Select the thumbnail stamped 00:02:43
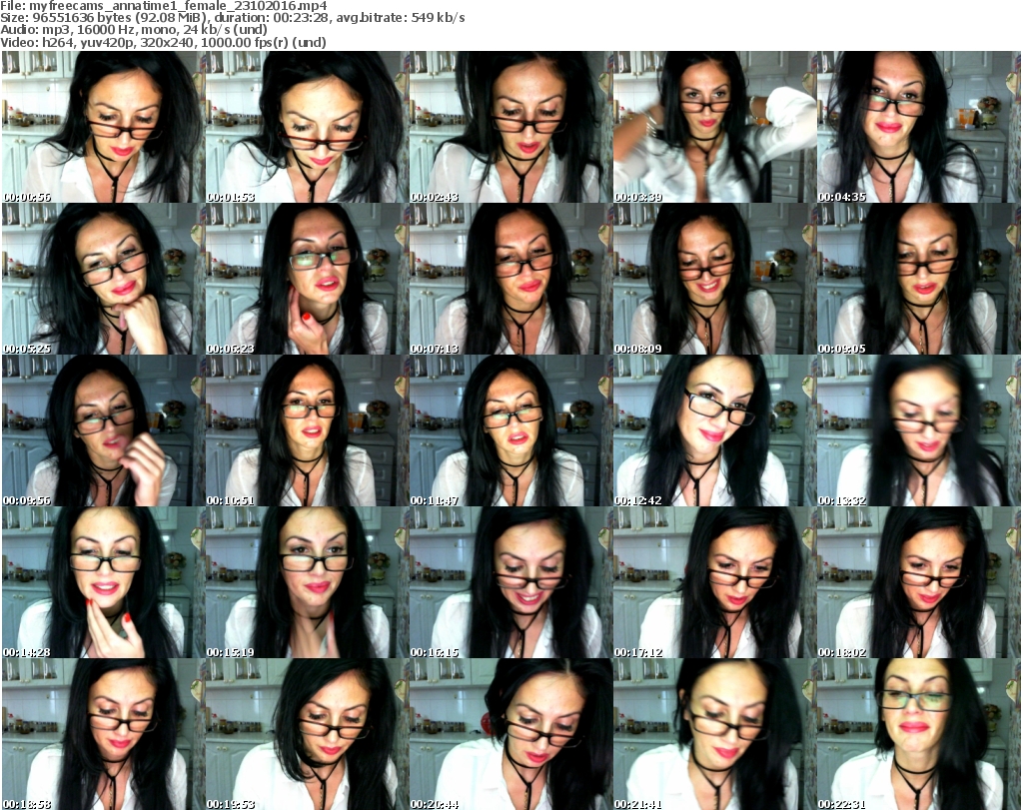The width and height of the screenshot is (1023, 810). point(511,127)
